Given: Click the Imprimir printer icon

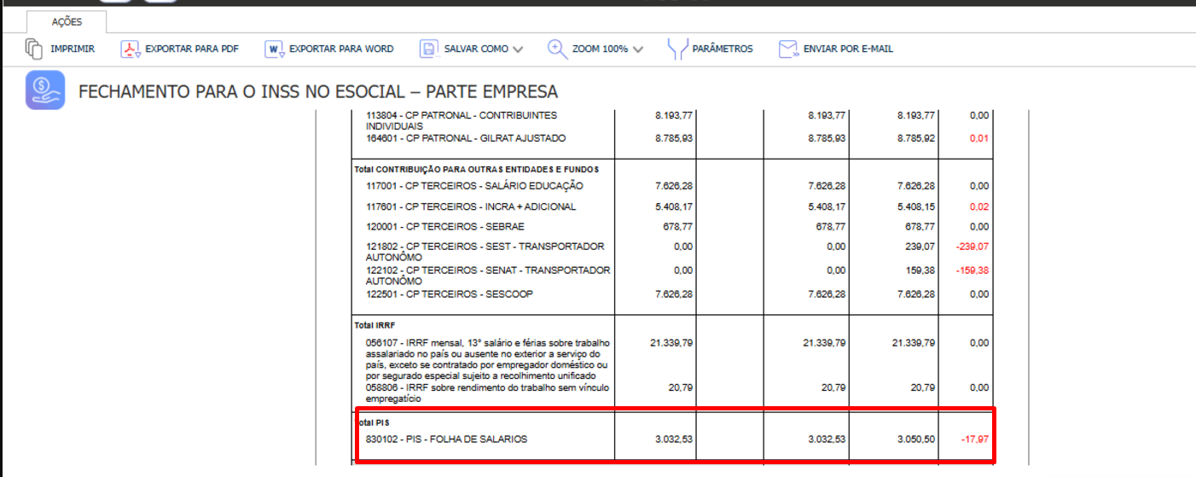Looking at the screenshot, I should [x=34, y=49].
